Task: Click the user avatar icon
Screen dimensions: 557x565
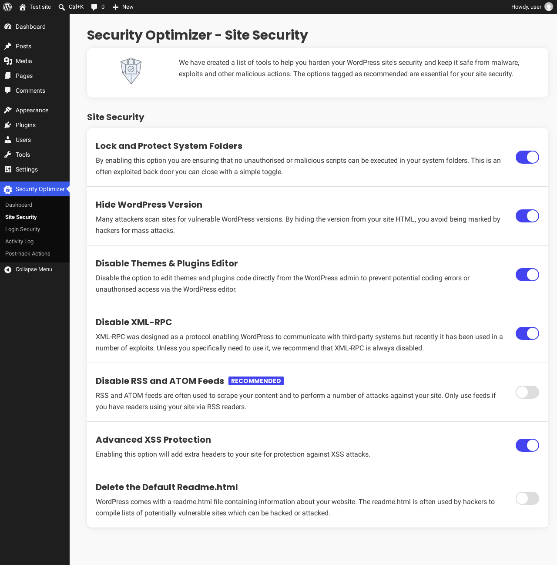Action: coord(549,7)
